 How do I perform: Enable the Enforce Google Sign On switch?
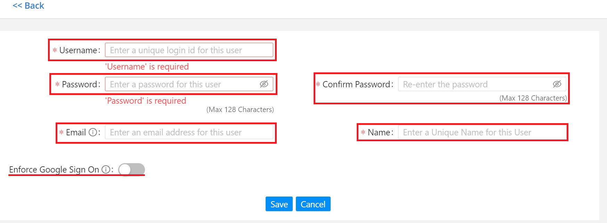tap(131, 169)
